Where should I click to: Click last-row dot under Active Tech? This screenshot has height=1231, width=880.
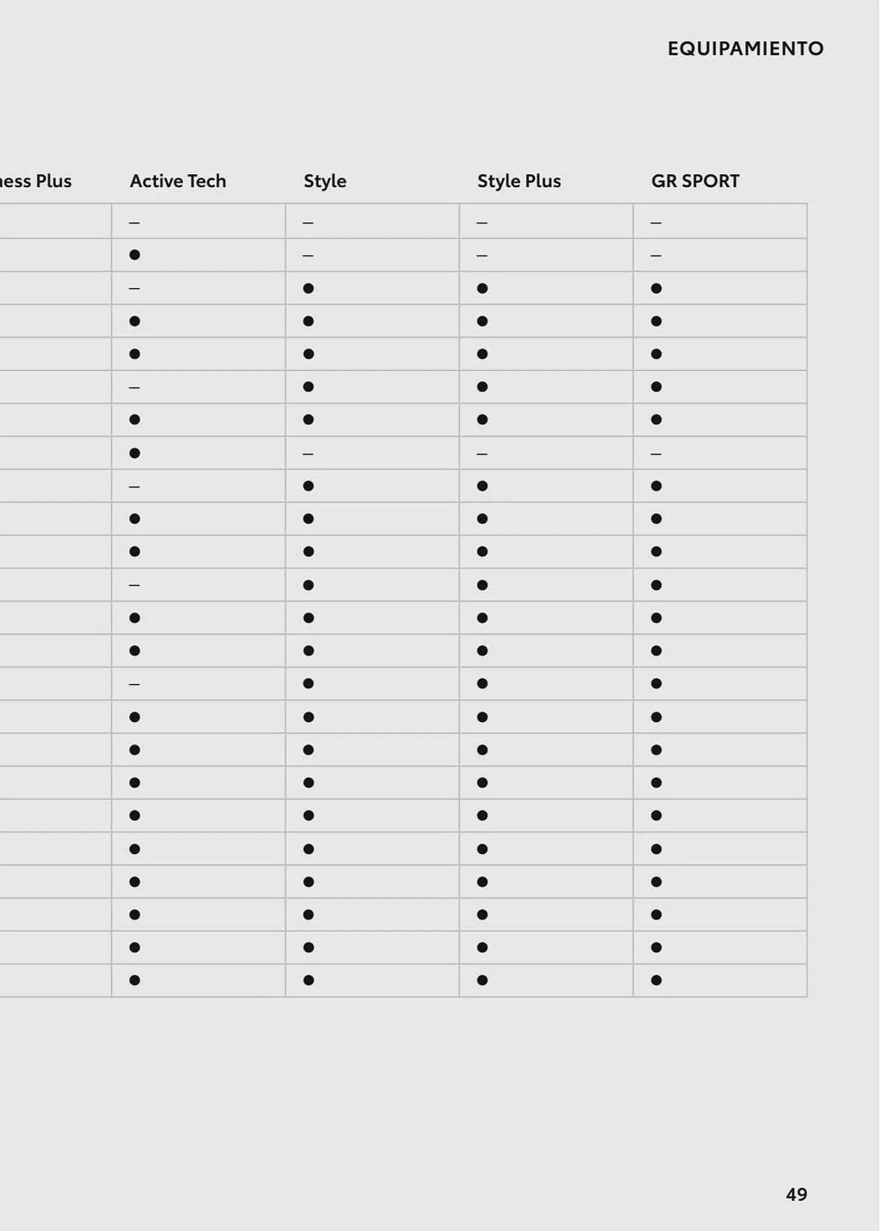point(135,980)
